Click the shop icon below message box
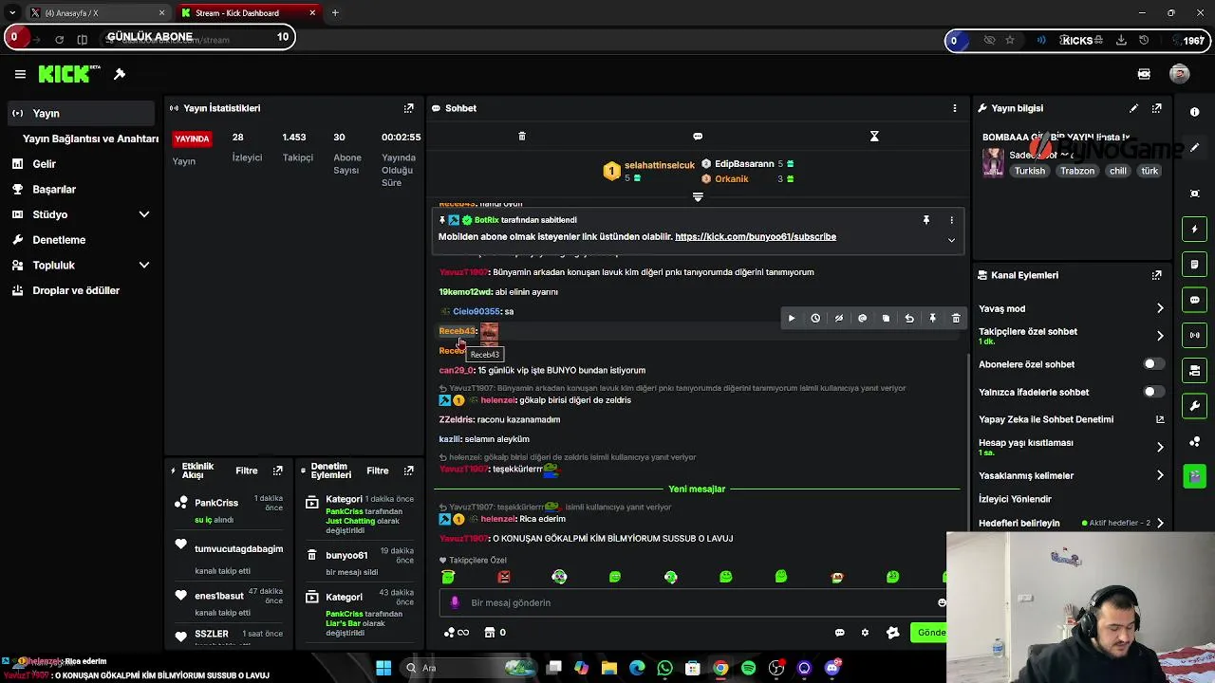This screenshot has height=683, width=1215. [490, 633]
